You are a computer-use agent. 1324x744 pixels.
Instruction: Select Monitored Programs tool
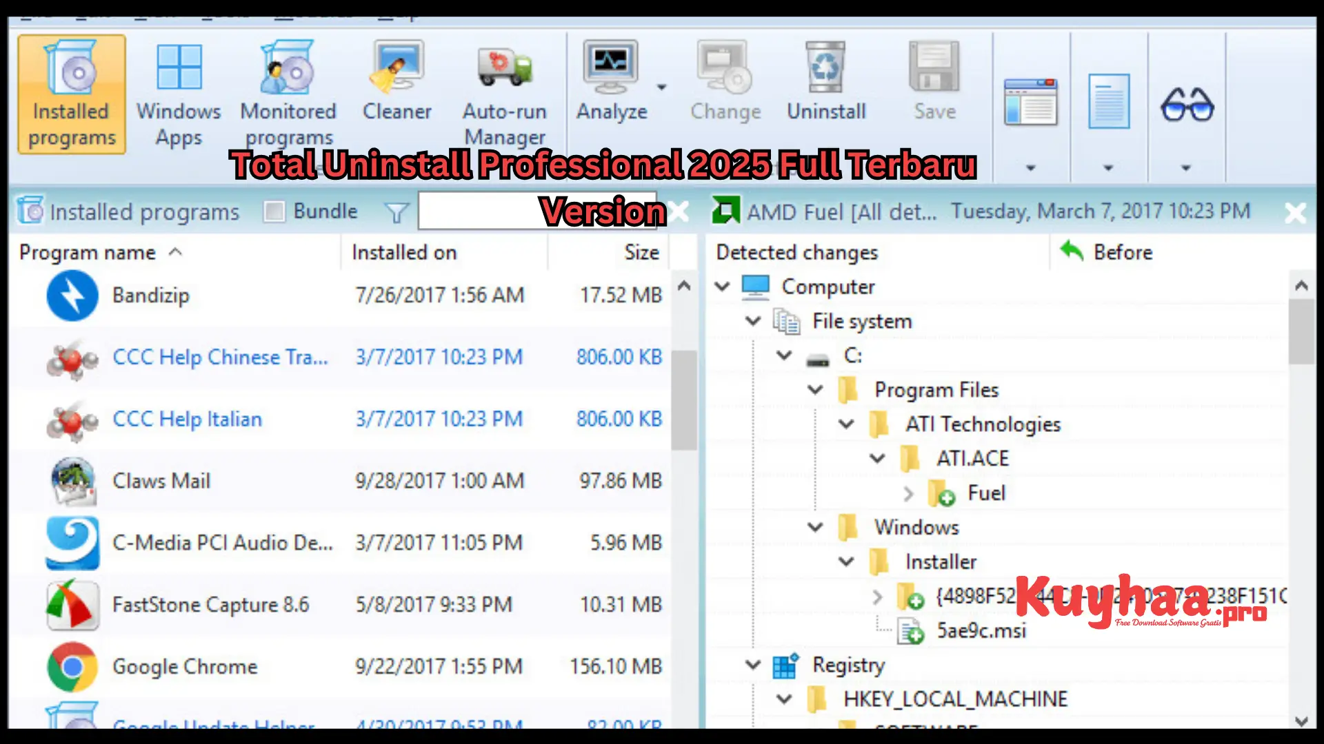[288, 91]
